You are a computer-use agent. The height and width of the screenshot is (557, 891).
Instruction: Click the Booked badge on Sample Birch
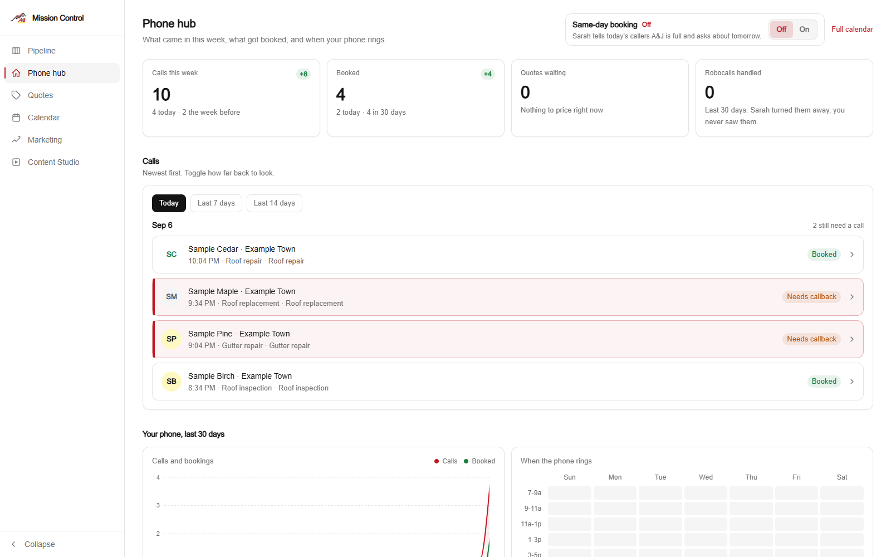[824, 382]
